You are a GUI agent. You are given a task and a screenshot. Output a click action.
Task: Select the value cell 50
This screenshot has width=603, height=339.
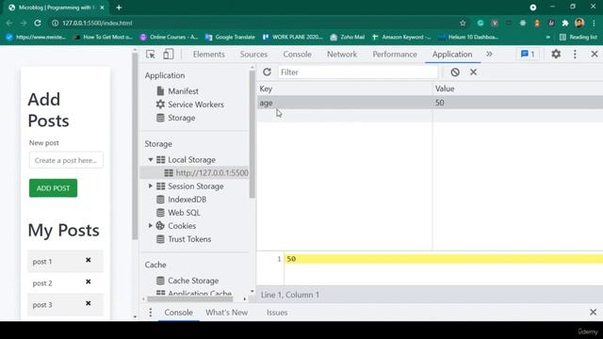517,103
